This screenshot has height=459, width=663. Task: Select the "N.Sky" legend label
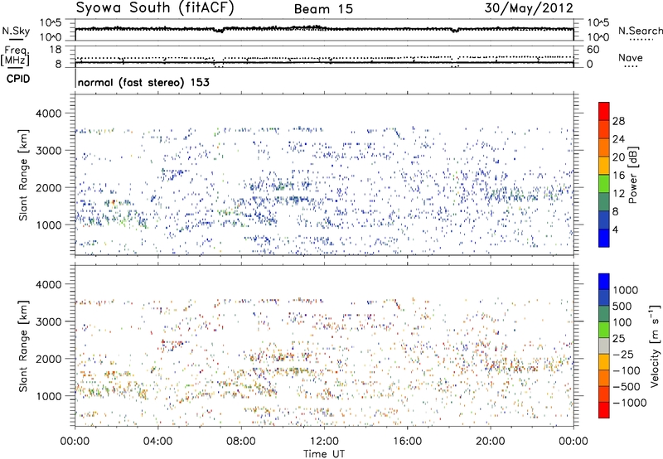tap(16, 31)
